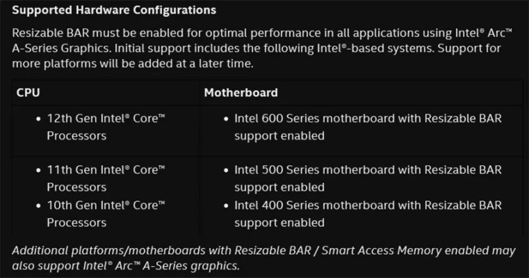
Task: Click the bullet beside Intel 600 Series
Action: [x=225, y=119]
